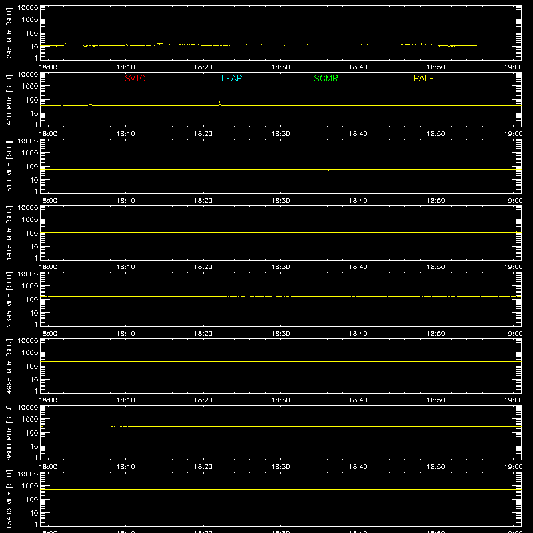
Task: Click 18:30 under the 8800 MHz plot
Action: pyautogui.click(x=280, y=467)
